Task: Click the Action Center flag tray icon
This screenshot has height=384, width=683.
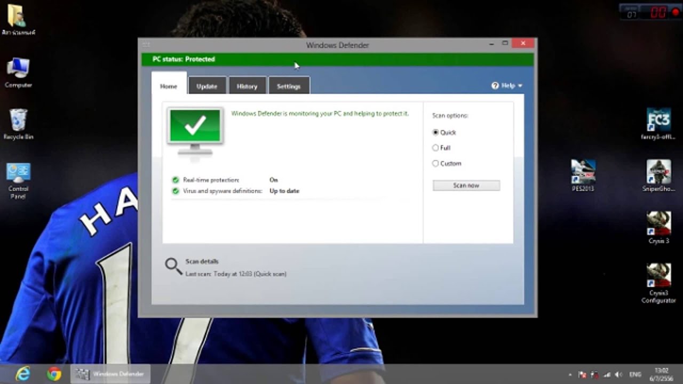Action: click(x=583, y=374)
